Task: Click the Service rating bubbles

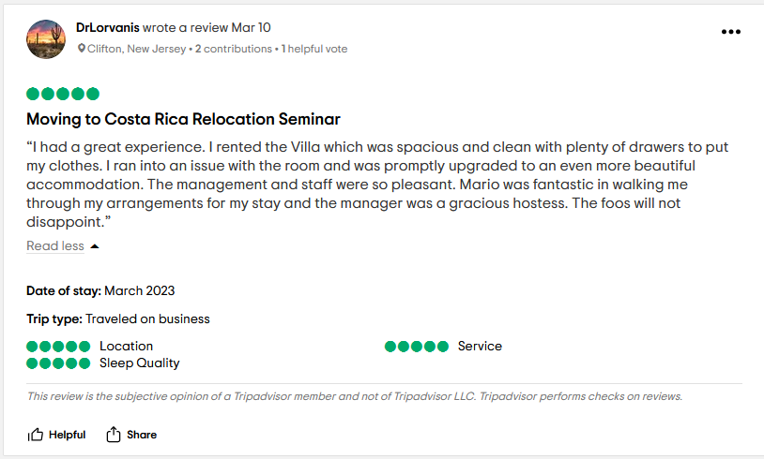Action: [x=417, y=347]
